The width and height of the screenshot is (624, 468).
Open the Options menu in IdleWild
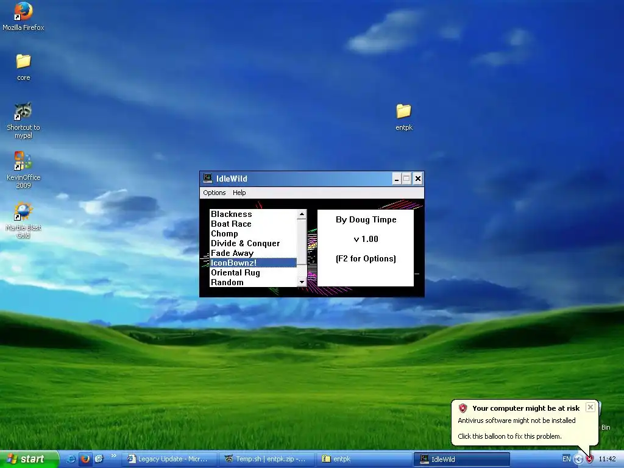(214, 193)
